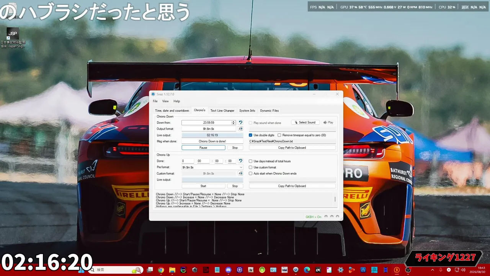Open the volume control in the system tray
This screenshot has width=490, height=276.
point(463,270)
